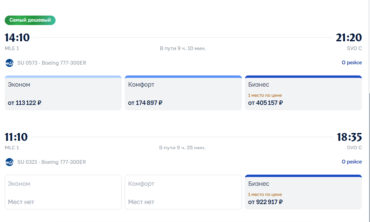370x222 pixels.
Task: Click the SU 0573 Boeing 777-300ER label
Action: 52,63
